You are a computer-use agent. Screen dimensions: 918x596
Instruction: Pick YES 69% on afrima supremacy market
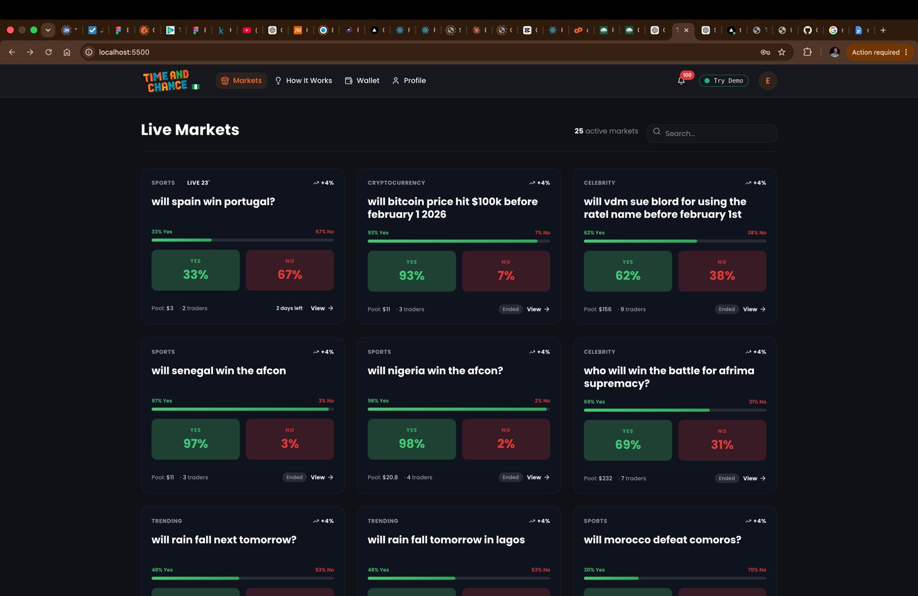click(628, 441)
